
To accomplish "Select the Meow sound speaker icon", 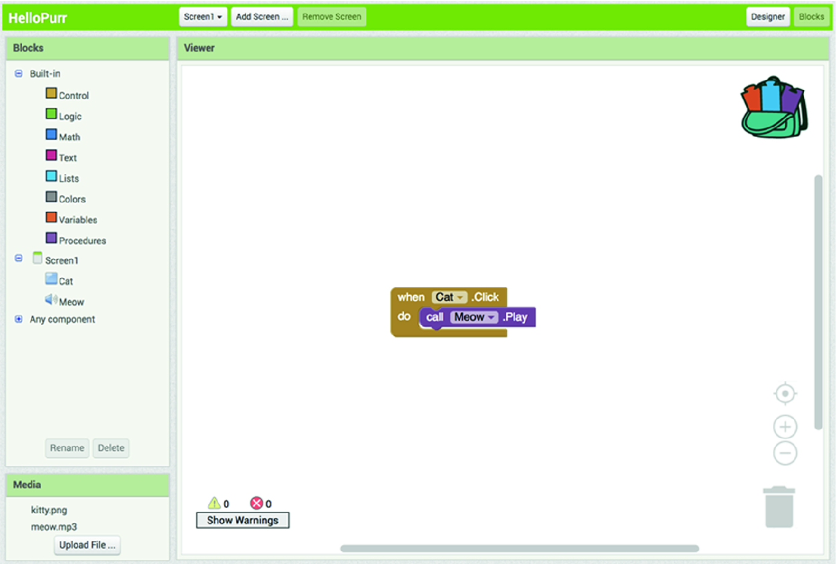I will pos(51,300).
